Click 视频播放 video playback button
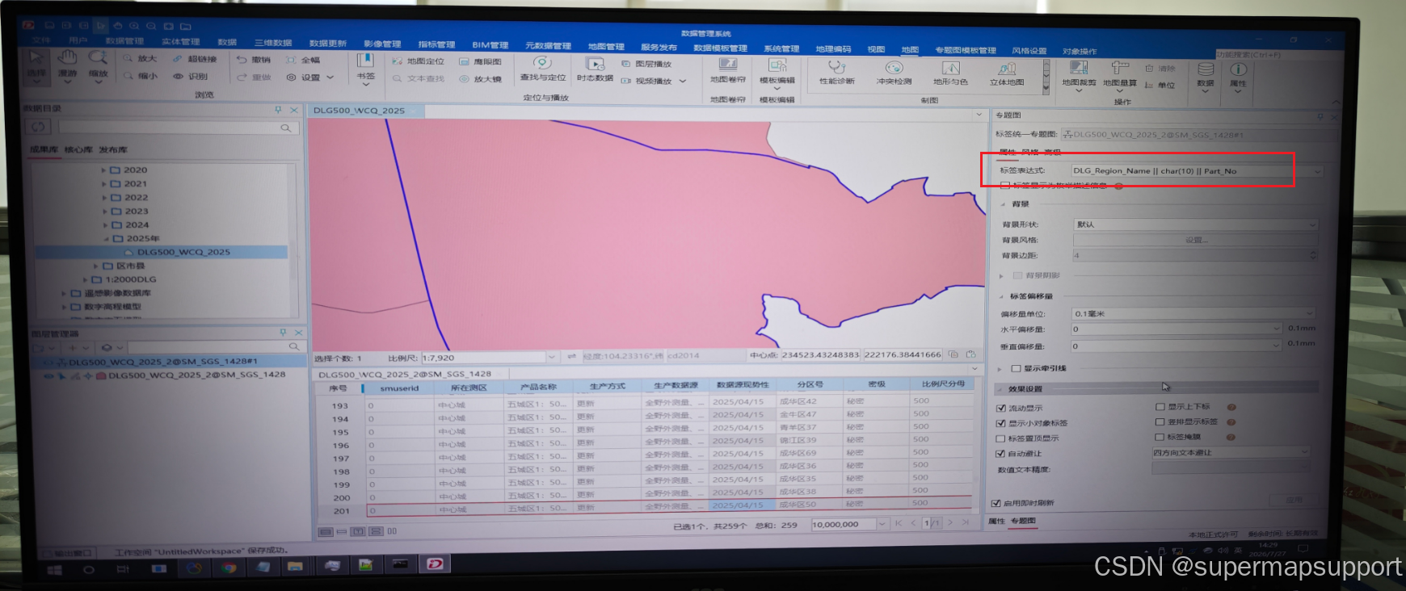Screen dimensions: 1406x591 [x=654, y=81]
